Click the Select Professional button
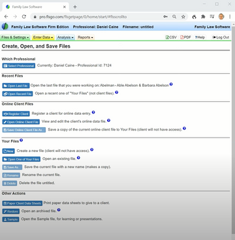The height and width of the screenshot is (240, 235). click(19, 66)
